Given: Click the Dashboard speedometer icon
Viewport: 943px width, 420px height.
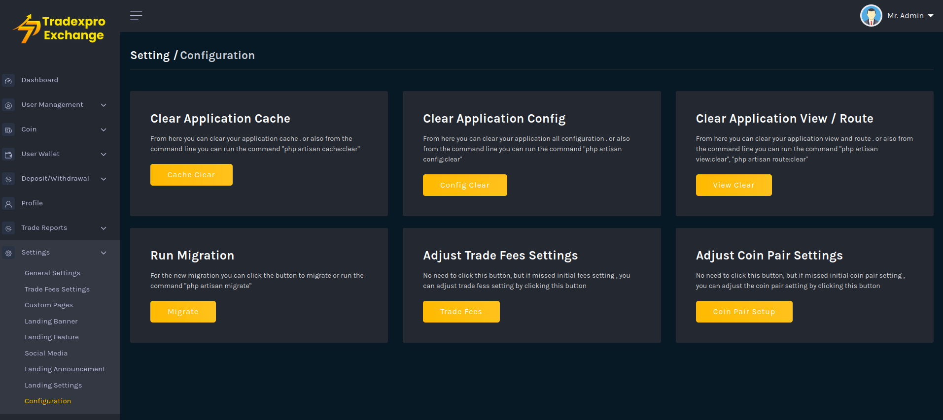Looking at the screenshot, I should 8,81.
